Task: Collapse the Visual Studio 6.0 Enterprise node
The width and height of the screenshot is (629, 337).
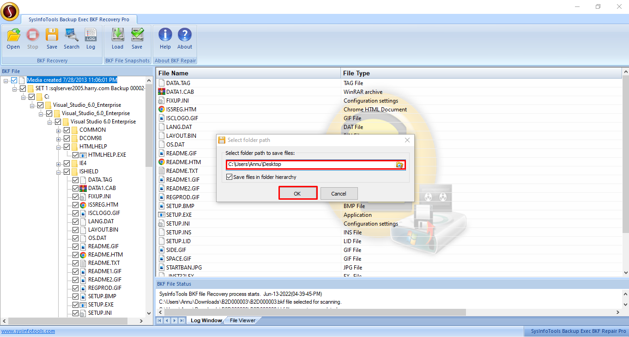Action: pyautogui.click(x=50, y=122)
